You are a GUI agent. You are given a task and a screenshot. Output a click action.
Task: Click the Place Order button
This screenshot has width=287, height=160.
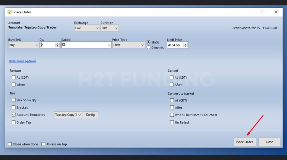coord(245,142)
